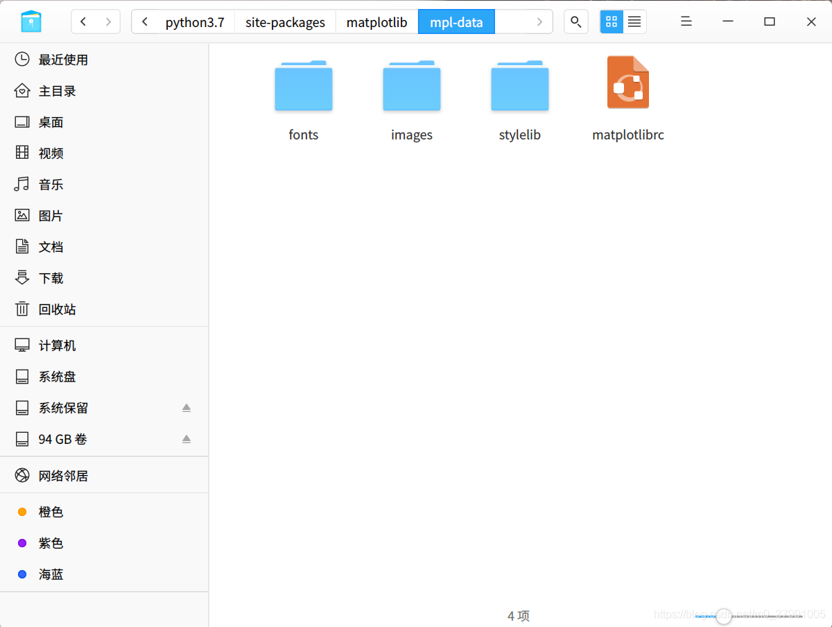The image size is (832, 627).
Task: Open 桌面 desktop in sidebar
Action: click(104, 122)
